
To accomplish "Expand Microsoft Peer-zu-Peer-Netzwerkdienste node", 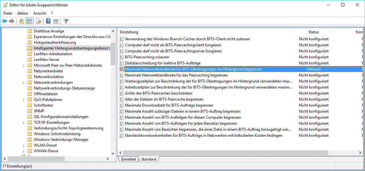I will click(24, 66).
